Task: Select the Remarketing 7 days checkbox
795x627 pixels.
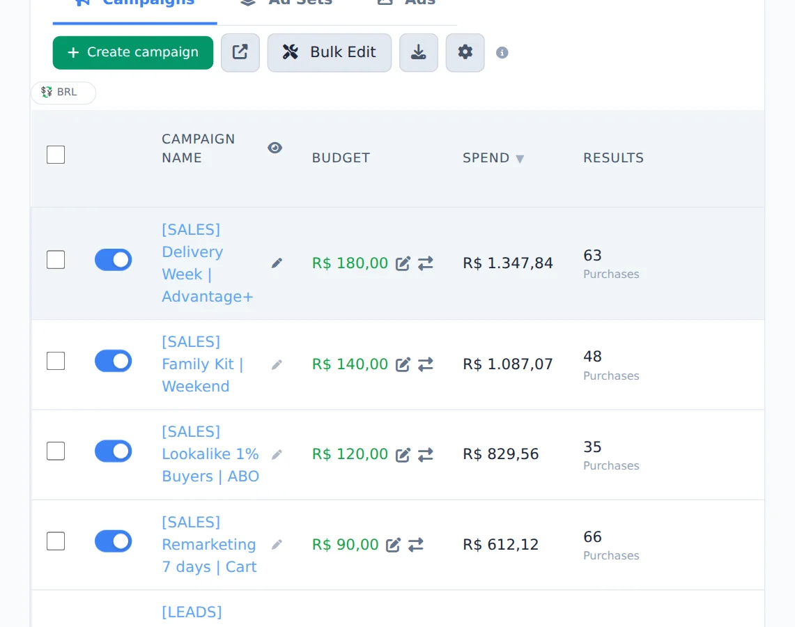Action: (56, 541)
